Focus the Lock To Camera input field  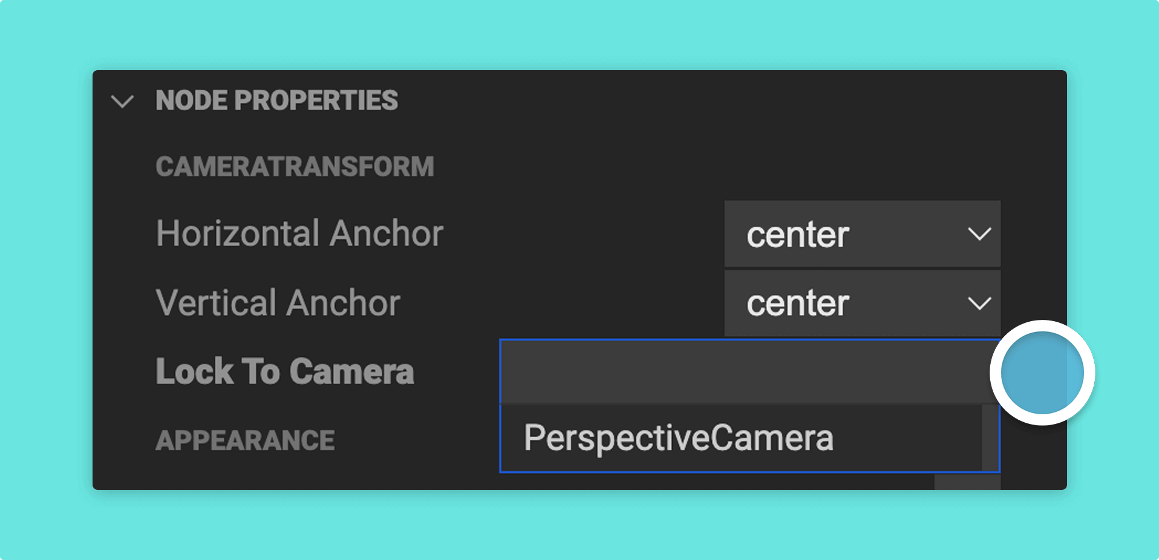749,372
